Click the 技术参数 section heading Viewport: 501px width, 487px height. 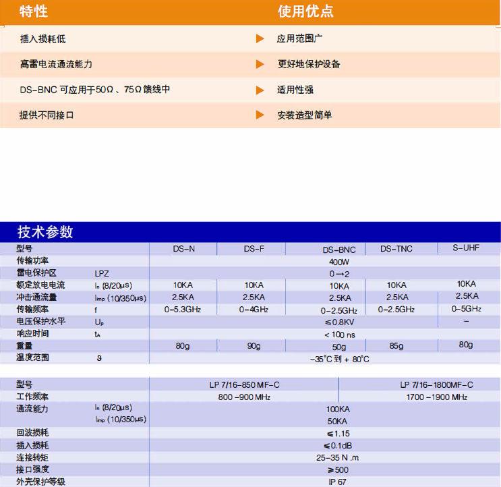pyautogui.click(x=45, y=232)
